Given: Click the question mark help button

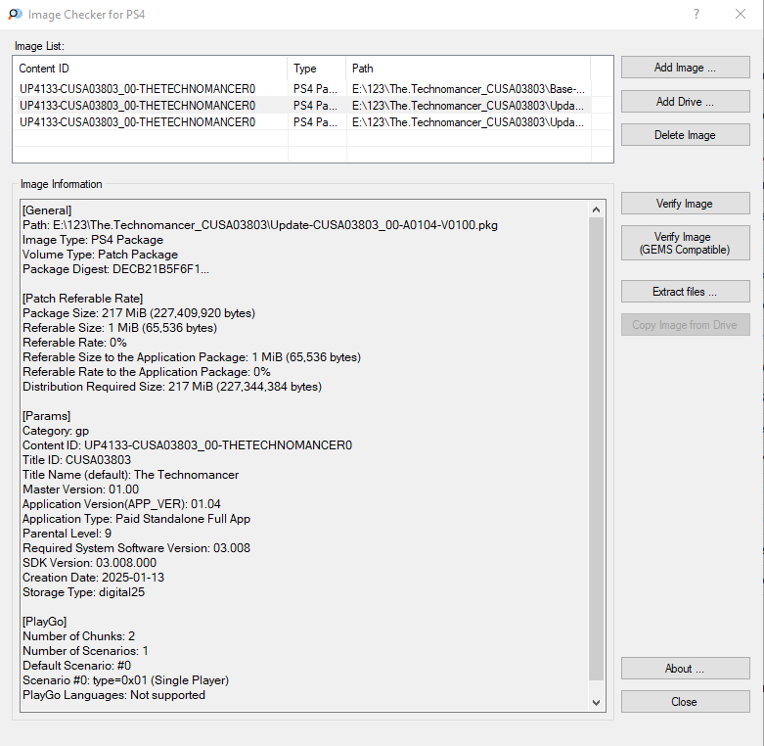Looking at the screenshot, I should 696,15.
